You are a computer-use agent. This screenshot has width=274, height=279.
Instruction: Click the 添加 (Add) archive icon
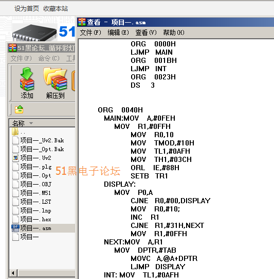click(x=27, y=79)
